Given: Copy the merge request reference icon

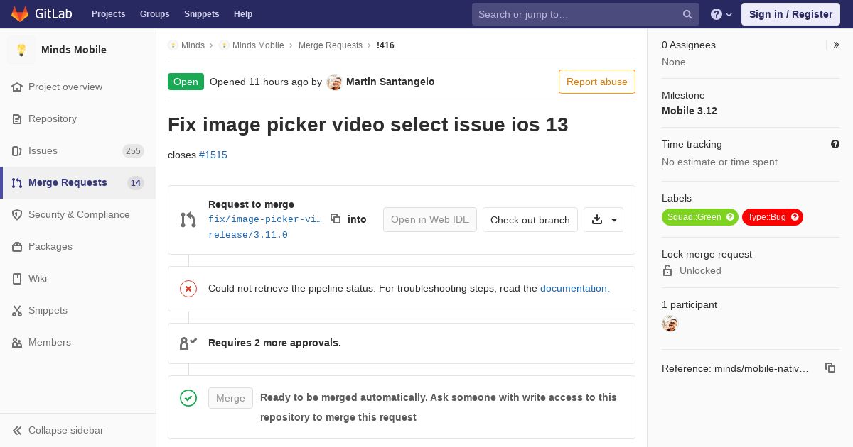Looking at the screenshot, I should tap(830, 368).
